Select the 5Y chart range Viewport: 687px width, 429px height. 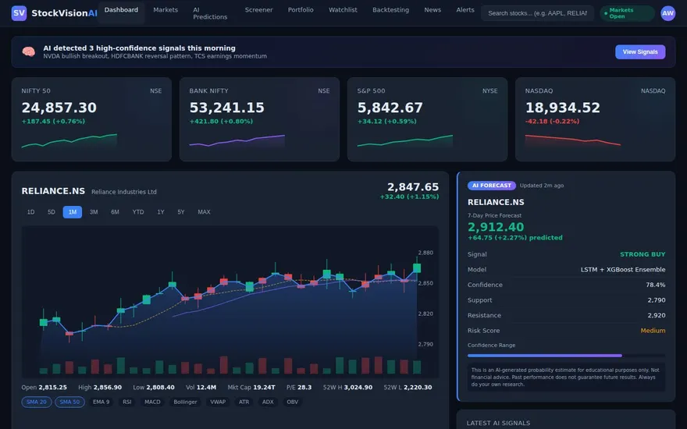(181, 212)
